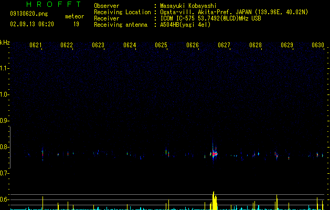This screenshot has height=210, width=330.
Task: Click the date stamp 02.09.13 06:20
Action: click(32, 24)
